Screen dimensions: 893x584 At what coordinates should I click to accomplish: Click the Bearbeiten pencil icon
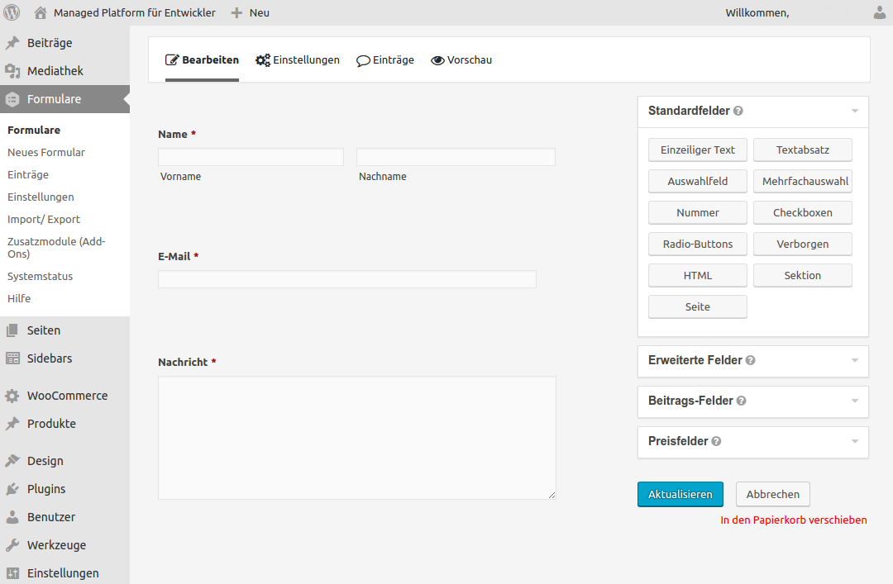pos(172,59)
